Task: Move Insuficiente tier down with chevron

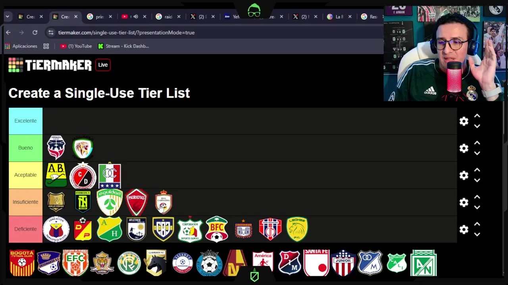Action: point(477,207)
